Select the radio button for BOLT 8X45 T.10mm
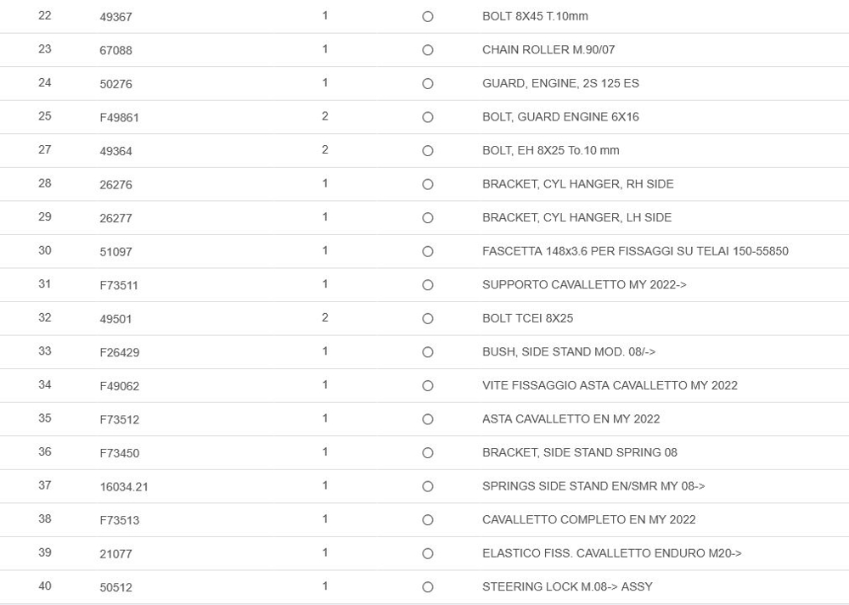Image resolution: width=849 pixels, height=605 pixels. [x=428, y=17]
